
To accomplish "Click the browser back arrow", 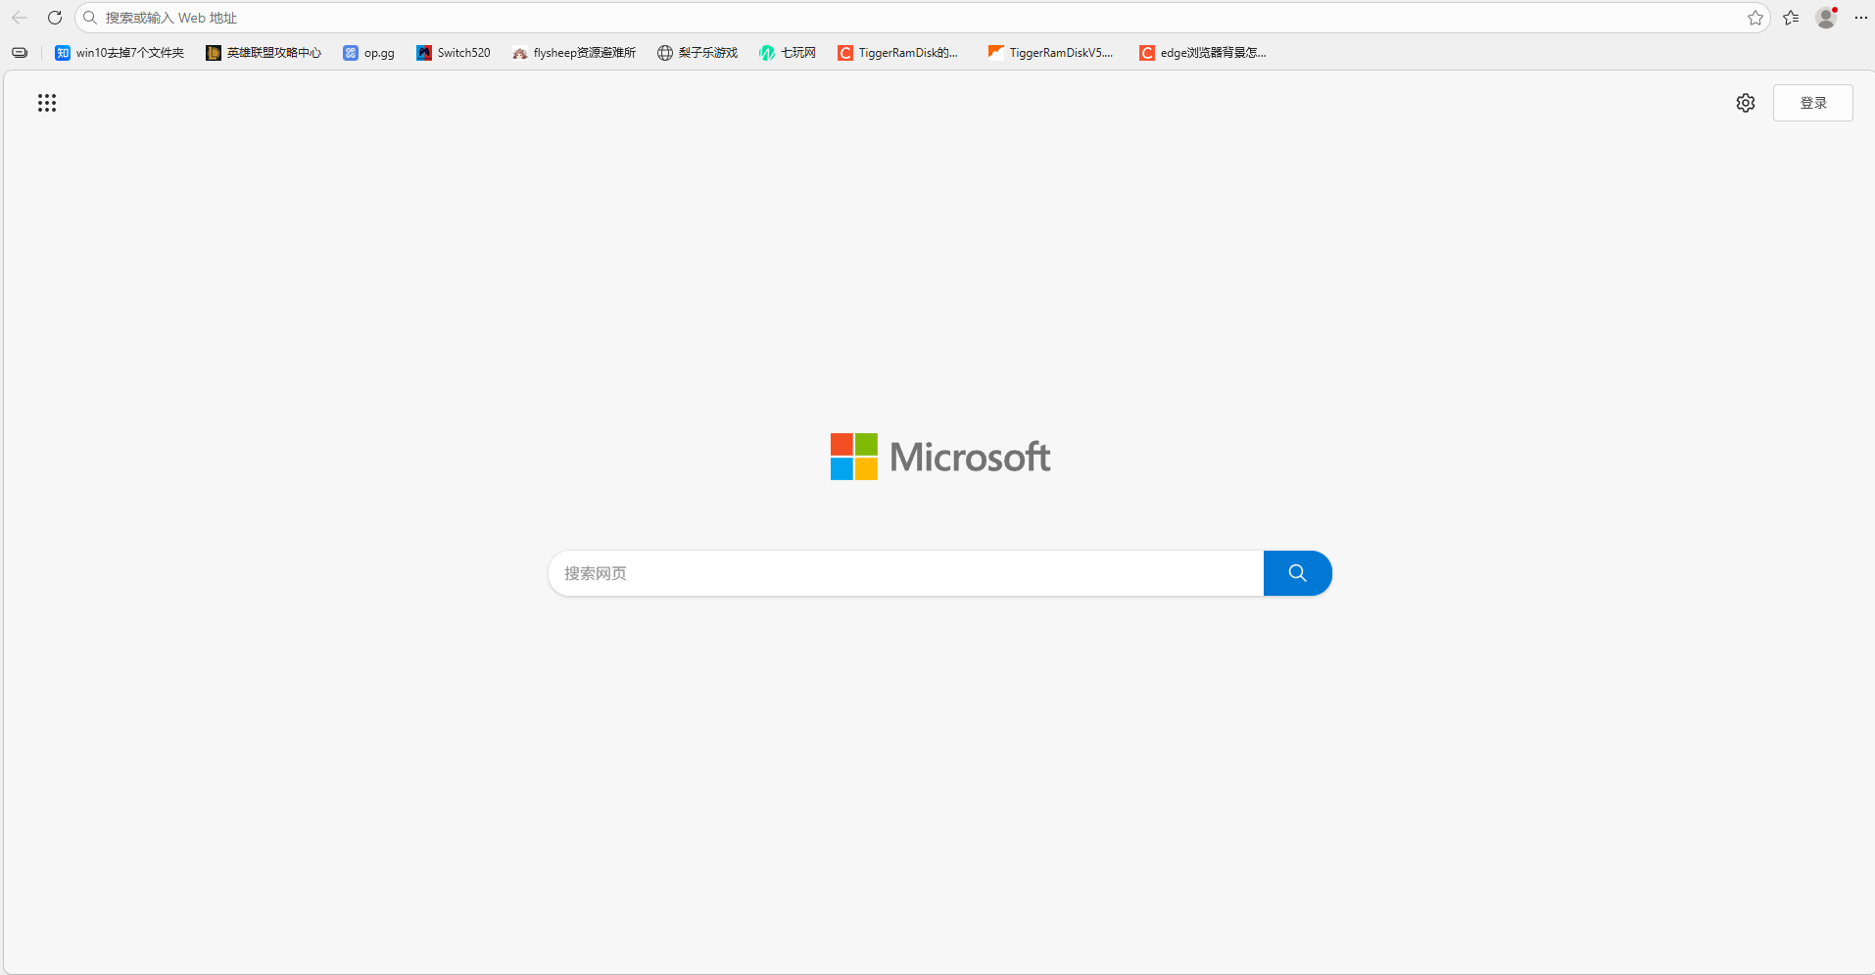I will tap(20, 18).
